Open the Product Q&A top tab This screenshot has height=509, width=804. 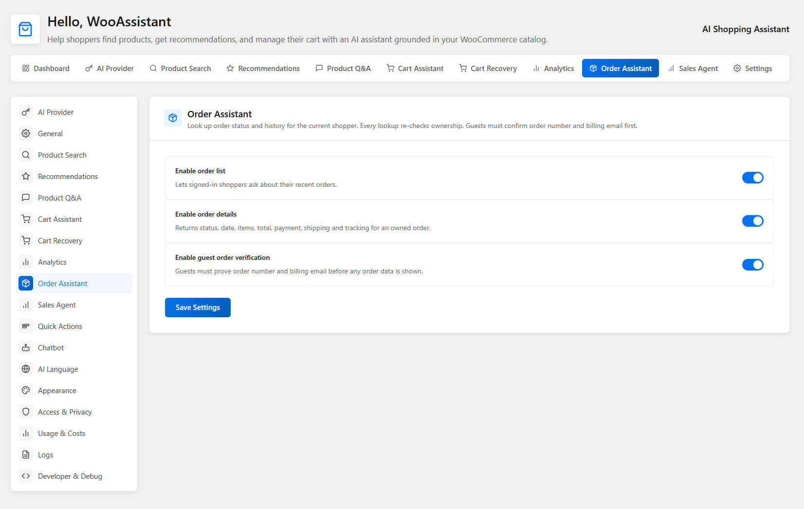pyautogui.click(x=343, y=68)
